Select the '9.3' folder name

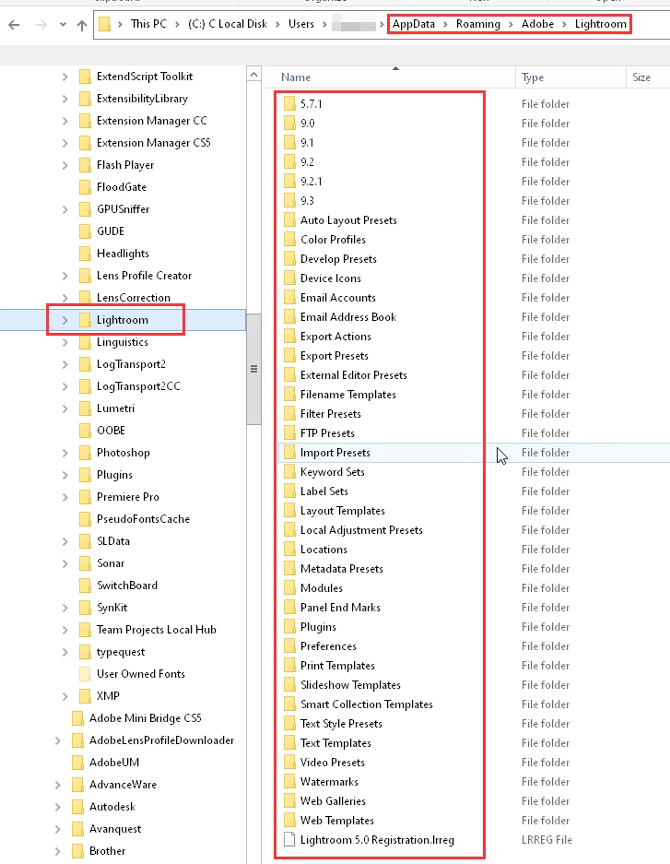(x=307, y=201)
